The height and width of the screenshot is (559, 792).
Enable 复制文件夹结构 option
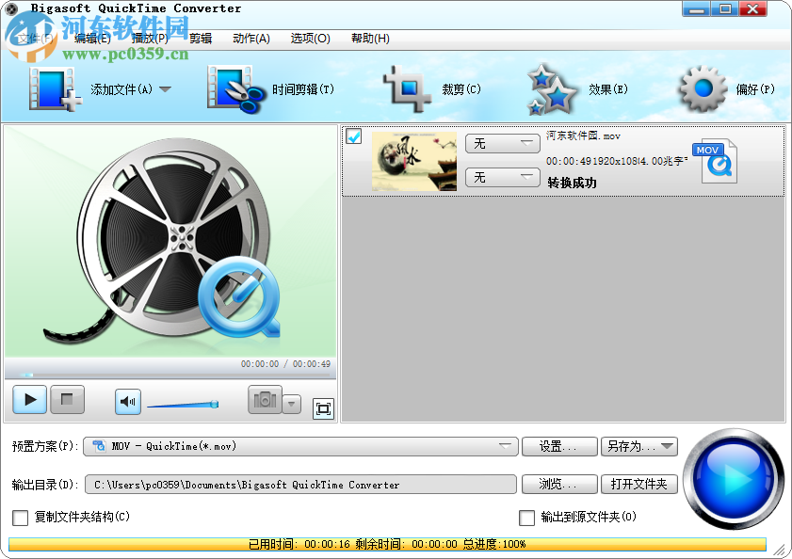click(x=19, y=518)
